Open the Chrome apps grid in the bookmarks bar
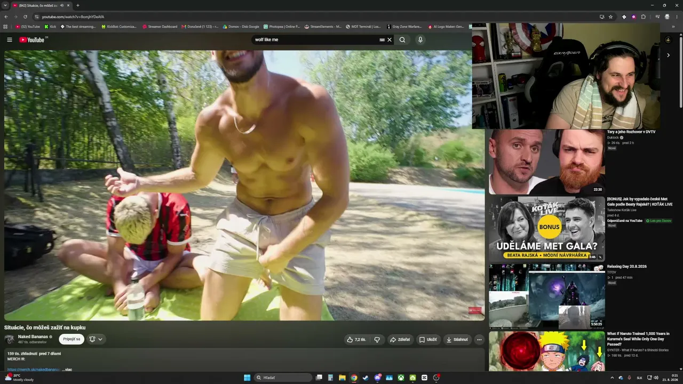 [x=5, y=26]
